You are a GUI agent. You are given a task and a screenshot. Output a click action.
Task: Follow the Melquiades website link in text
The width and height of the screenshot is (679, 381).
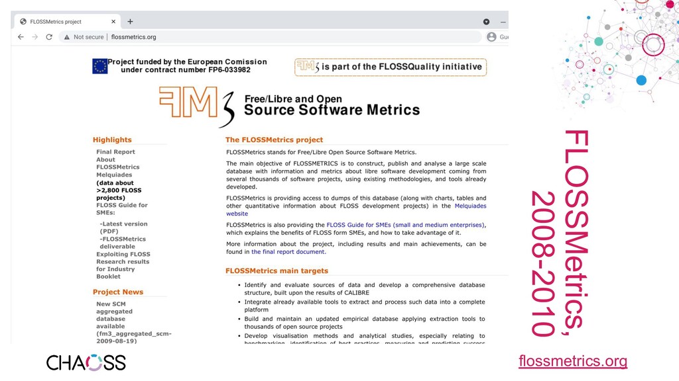[x=470, y=206]
